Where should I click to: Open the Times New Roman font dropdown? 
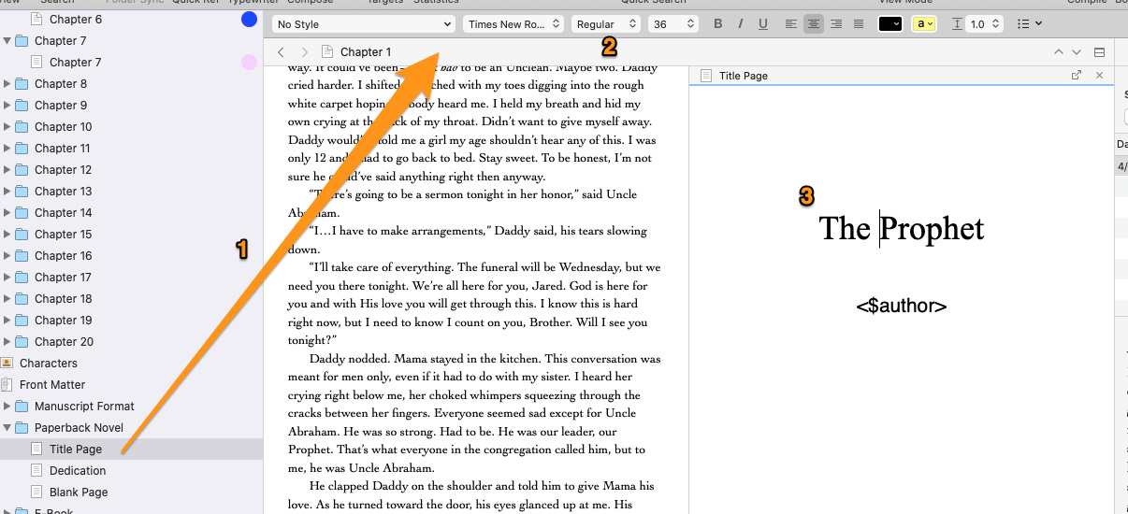click(513, 24)
